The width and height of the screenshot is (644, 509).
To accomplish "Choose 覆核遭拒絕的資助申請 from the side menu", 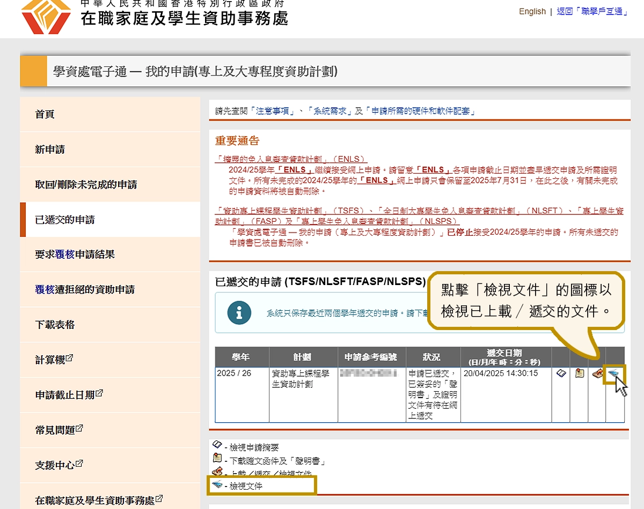I will click(110, 290).
